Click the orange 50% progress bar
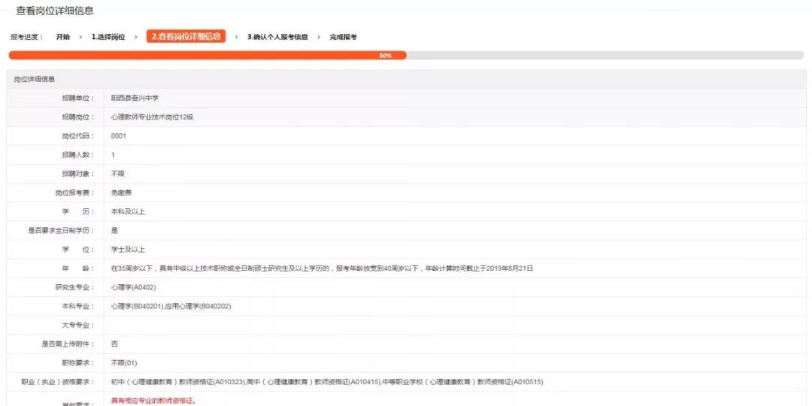812x406 pixels. pyautogui.click(x=207, y=56)
